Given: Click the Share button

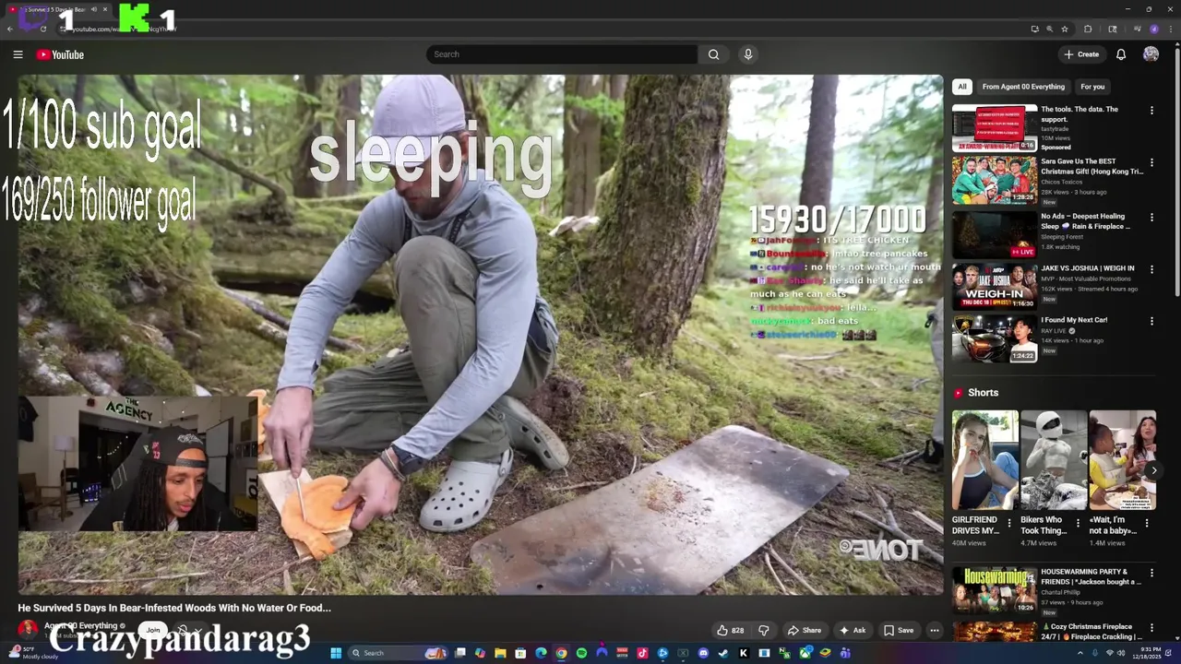Looking at the screenshot, I should click(805, 631).
